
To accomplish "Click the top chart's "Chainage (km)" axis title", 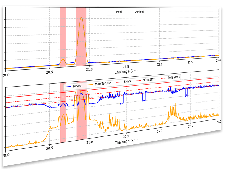I will [126, 71].
